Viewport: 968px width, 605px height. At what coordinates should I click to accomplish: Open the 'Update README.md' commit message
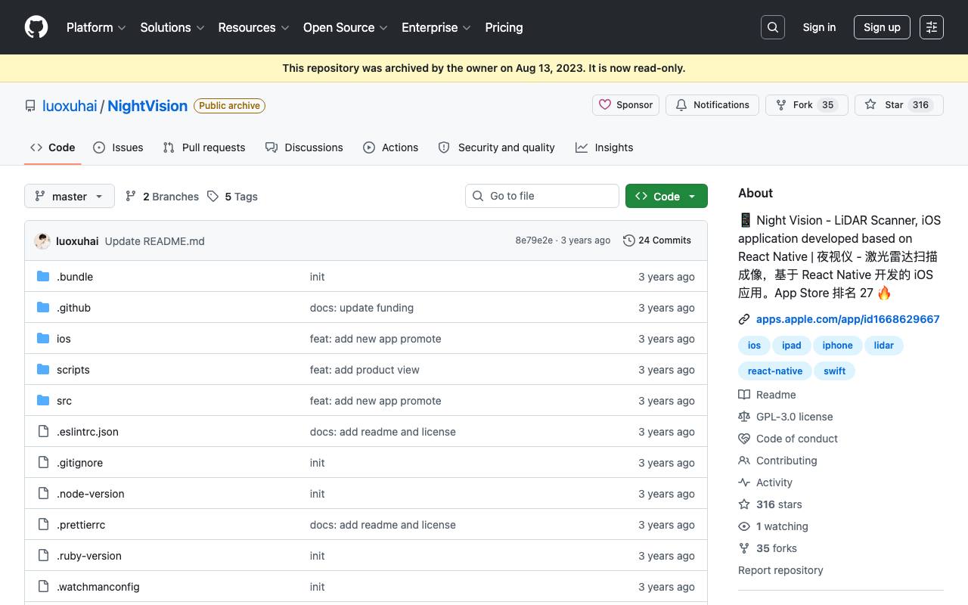[155, 241]
